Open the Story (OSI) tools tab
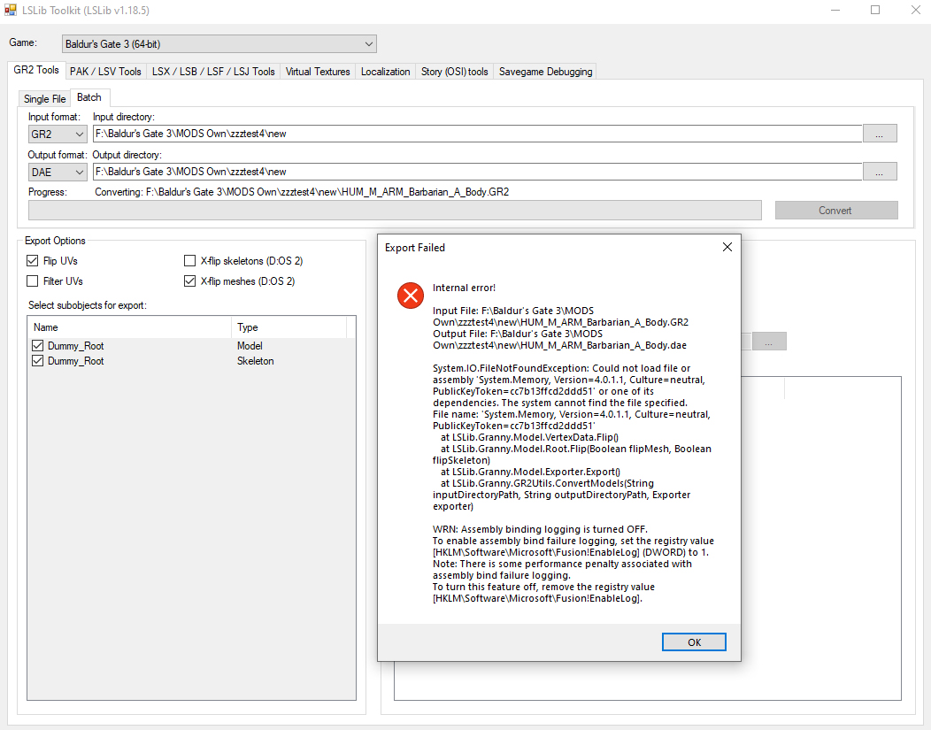The width and height of the screenshot is (931, 730). pos(454,71)
